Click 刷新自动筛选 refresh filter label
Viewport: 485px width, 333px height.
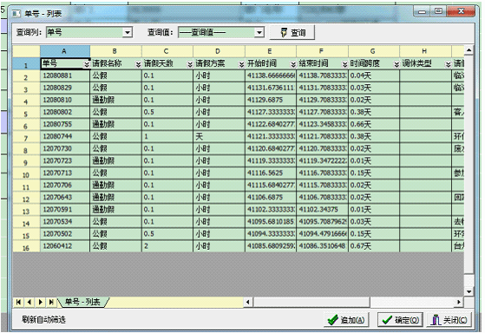(43, 319)
